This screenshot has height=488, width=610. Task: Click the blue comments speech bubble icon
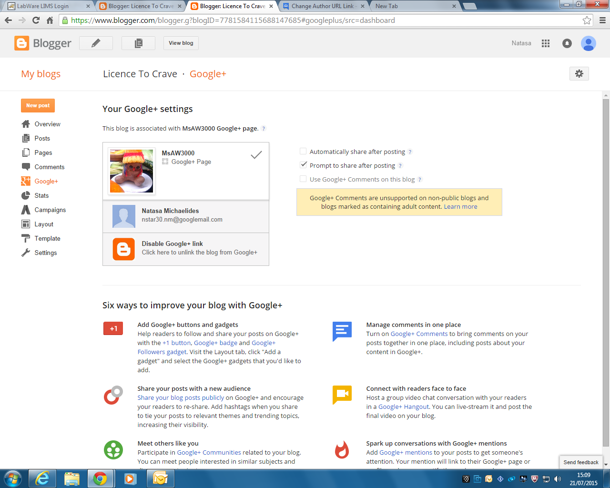(x=342, y=331)
